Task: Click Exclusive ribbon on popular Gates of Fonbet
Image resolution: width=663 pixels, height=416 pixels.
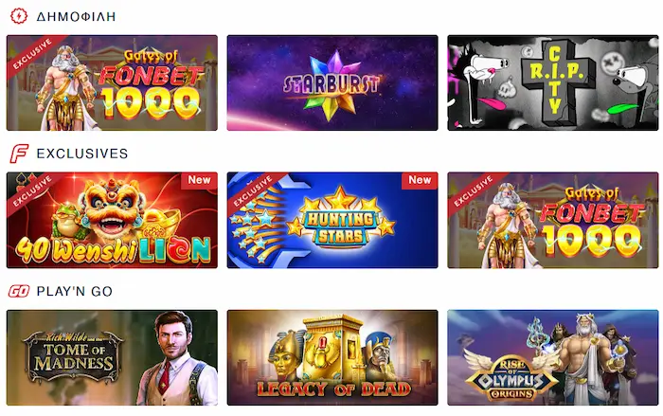Action: (x=32, y=53)
